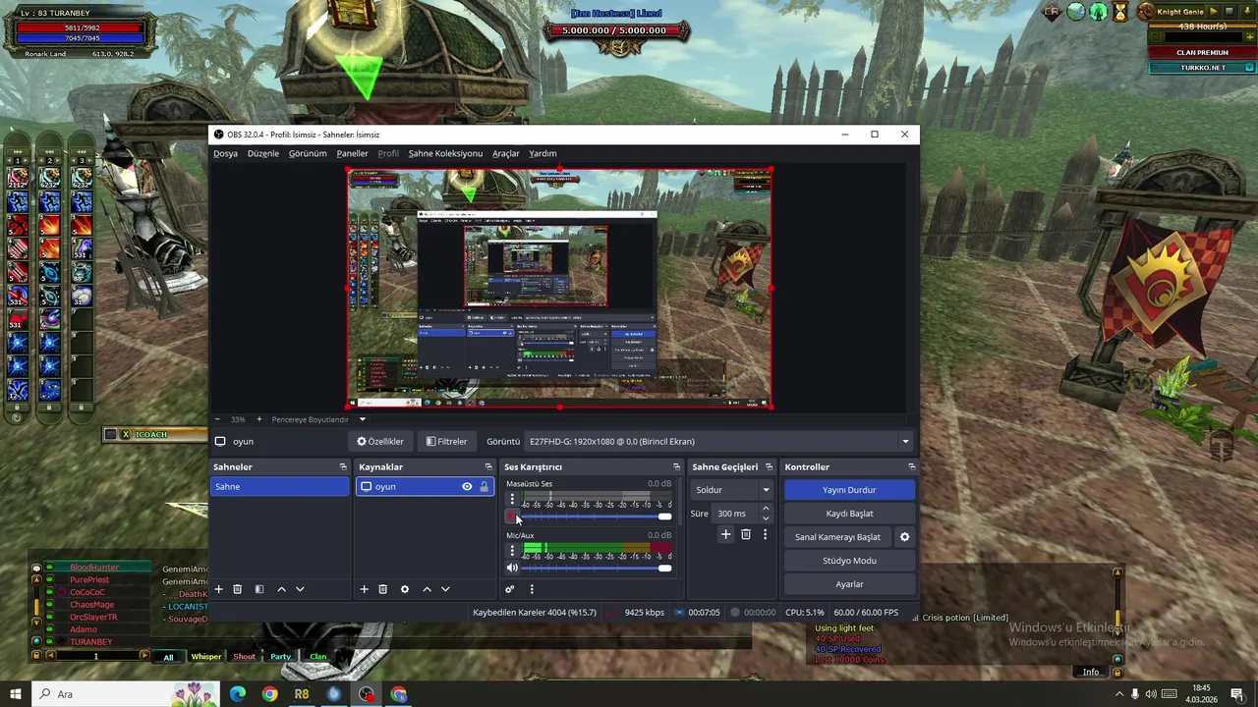This screenshot has width=1258, height=707.
Task: Open Mic/Aux options dots
Action: pos(512,551)
